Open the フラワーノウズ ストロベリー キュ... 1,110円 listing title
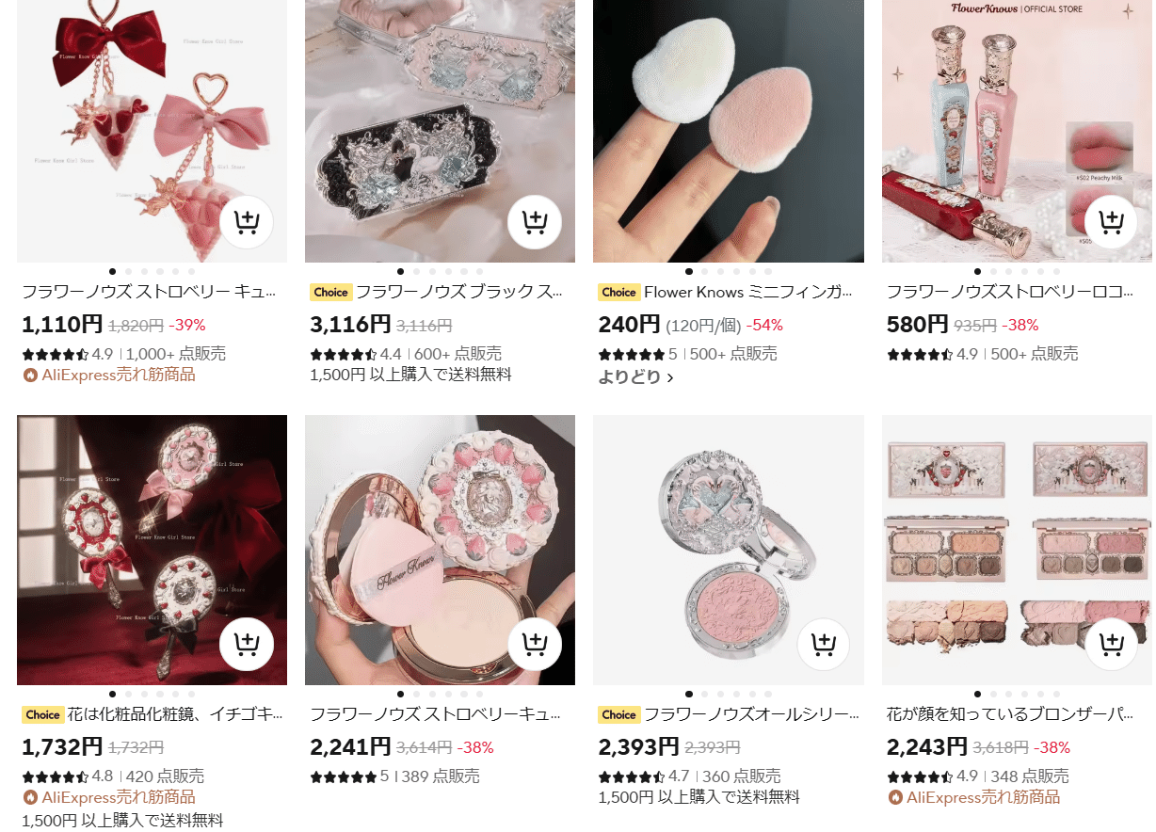This screenshot has width=1156, height=832. (x=150, y=292)
